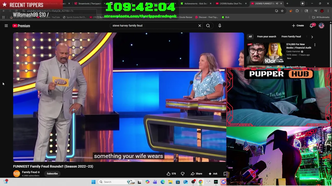Open Microsoft Edge from the taskbar

163,182
